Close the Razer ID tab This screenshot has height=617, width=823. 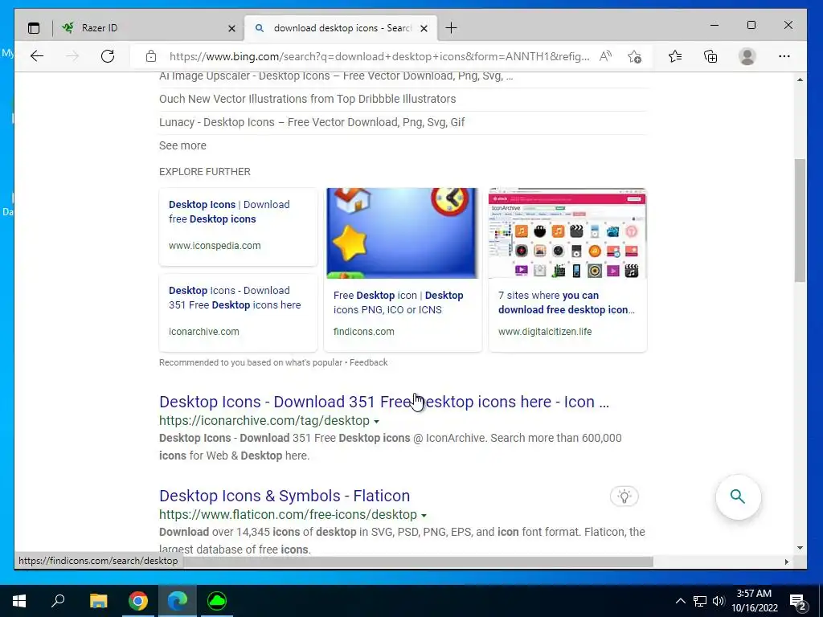(x=231, y=28)
